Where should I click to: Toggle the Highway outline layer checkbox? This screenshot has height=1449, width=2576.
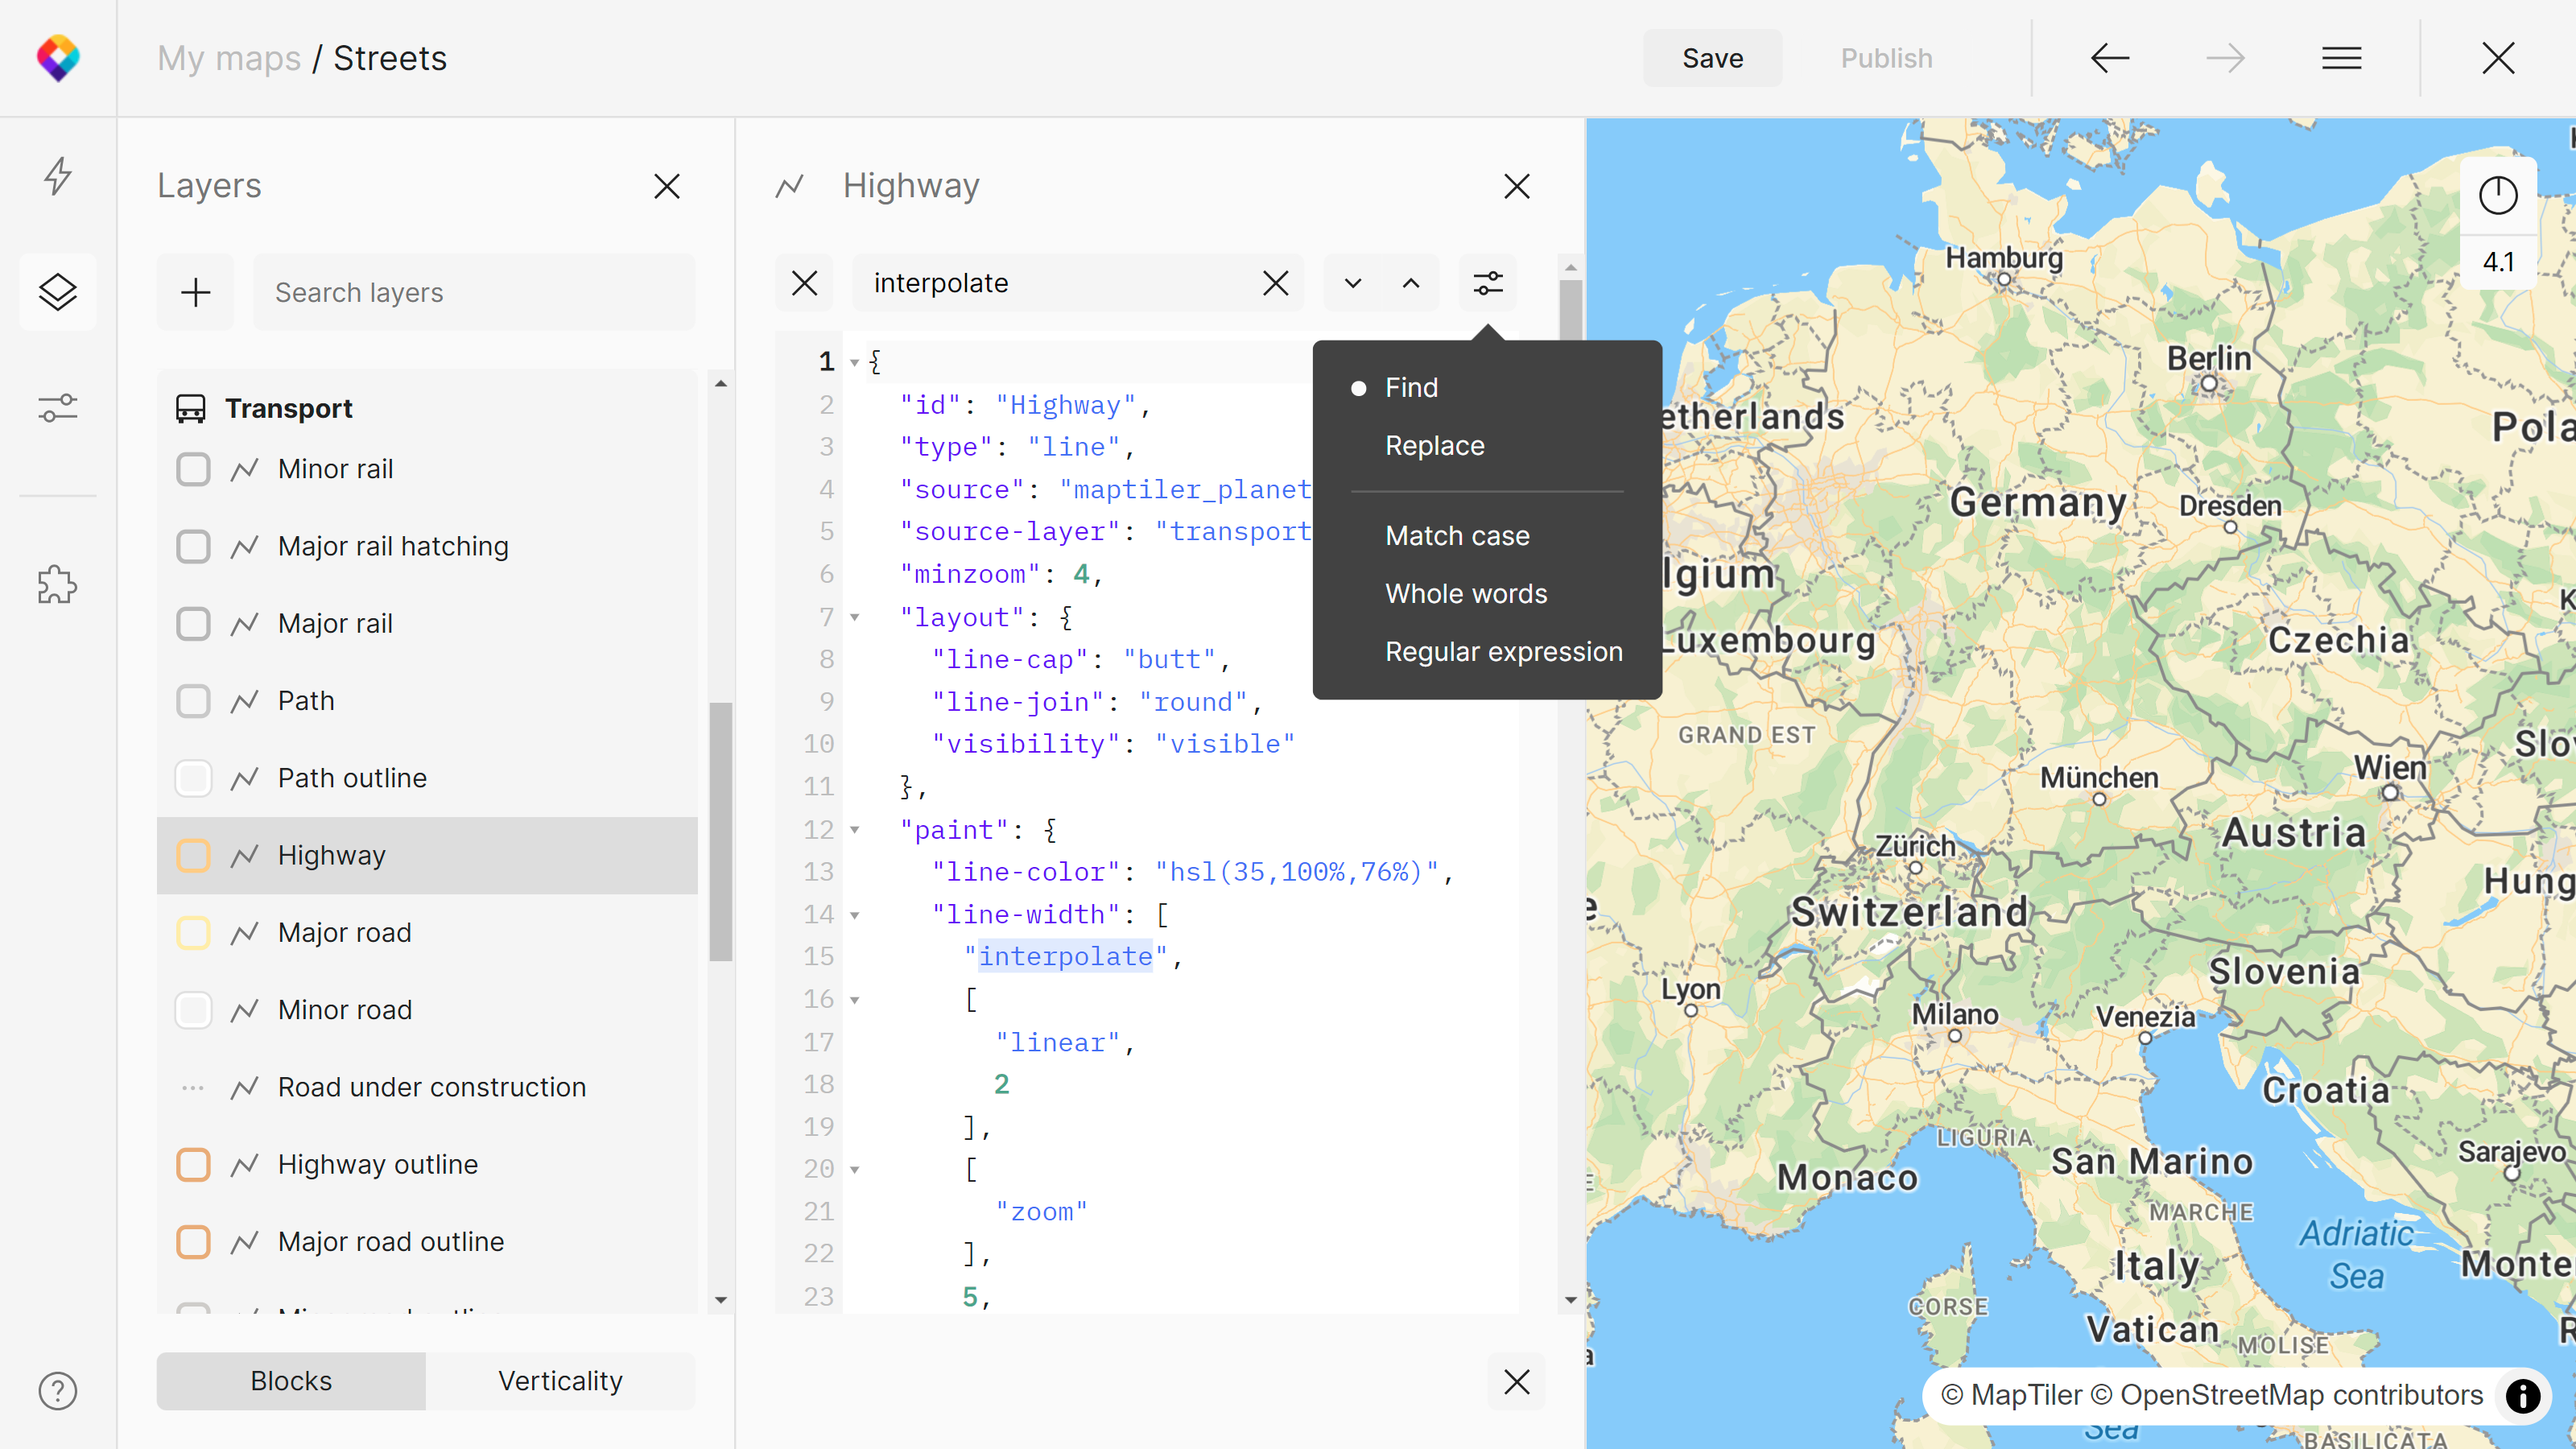(x=193, y=1164)
